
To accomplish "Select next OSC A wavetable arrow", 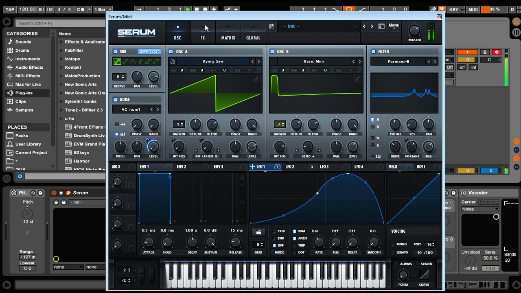I will pos(259,61).
